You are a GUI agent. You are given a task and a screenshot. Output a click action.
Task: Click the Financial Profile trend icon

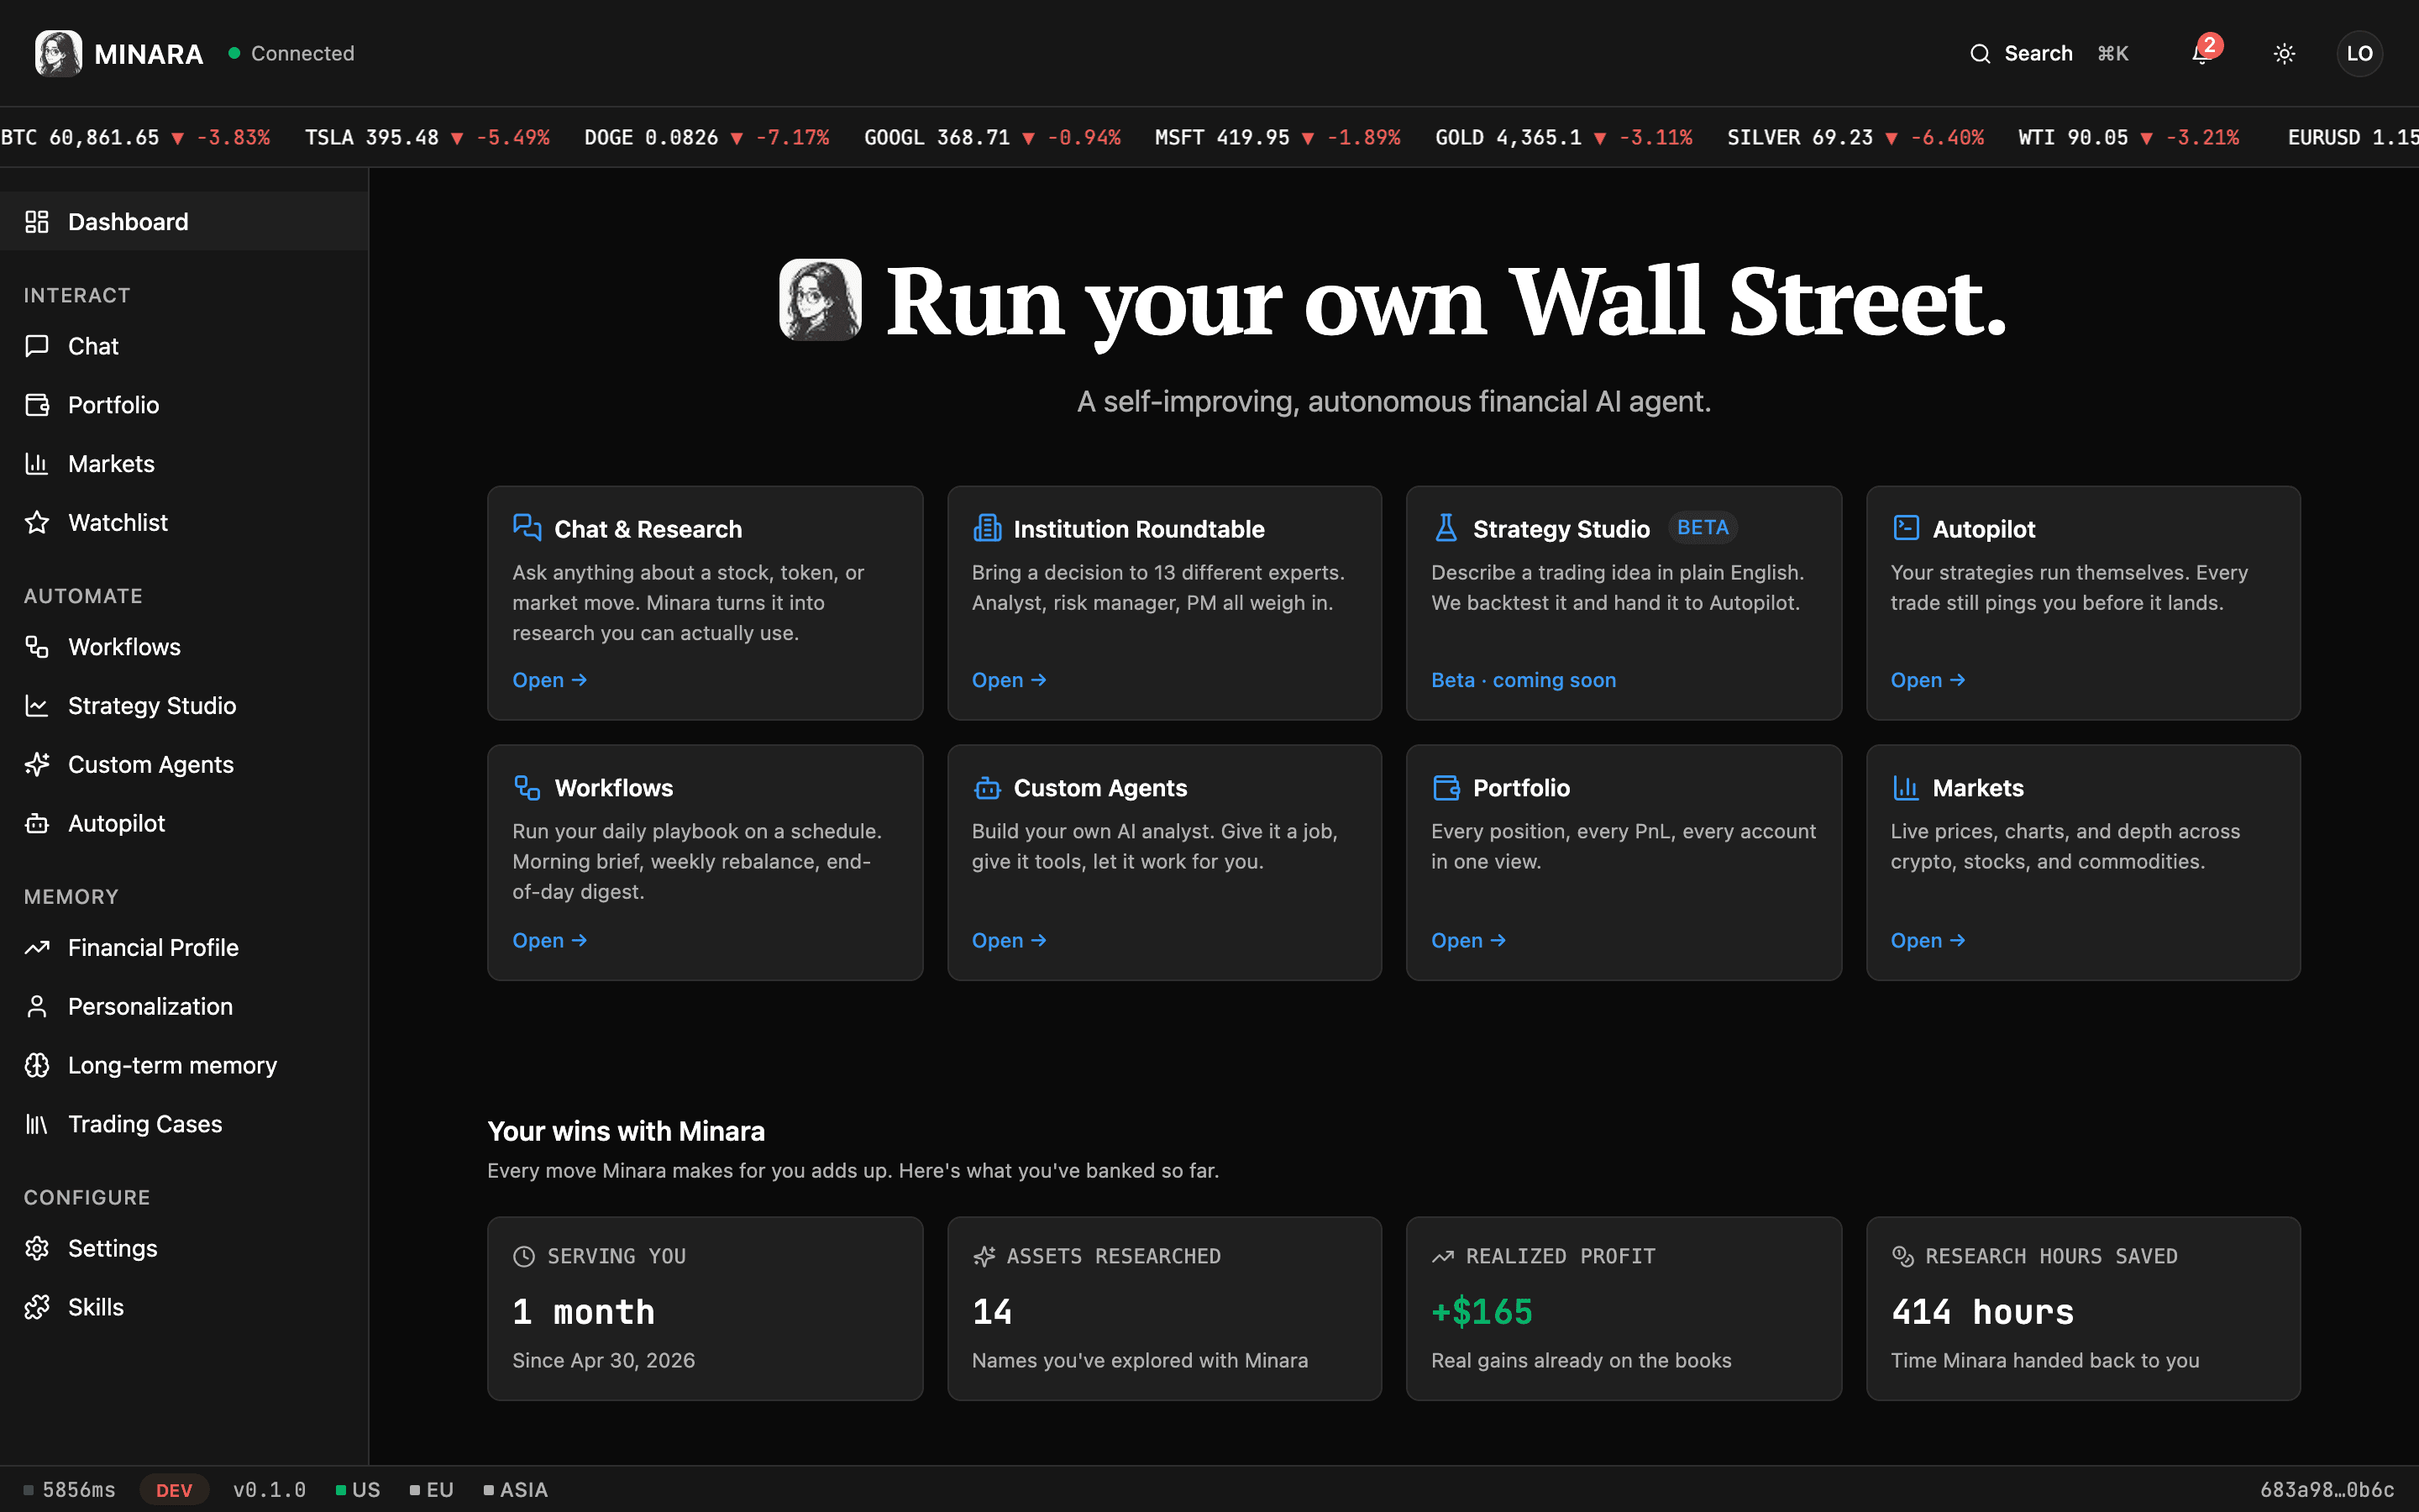[x=37, y=948]
